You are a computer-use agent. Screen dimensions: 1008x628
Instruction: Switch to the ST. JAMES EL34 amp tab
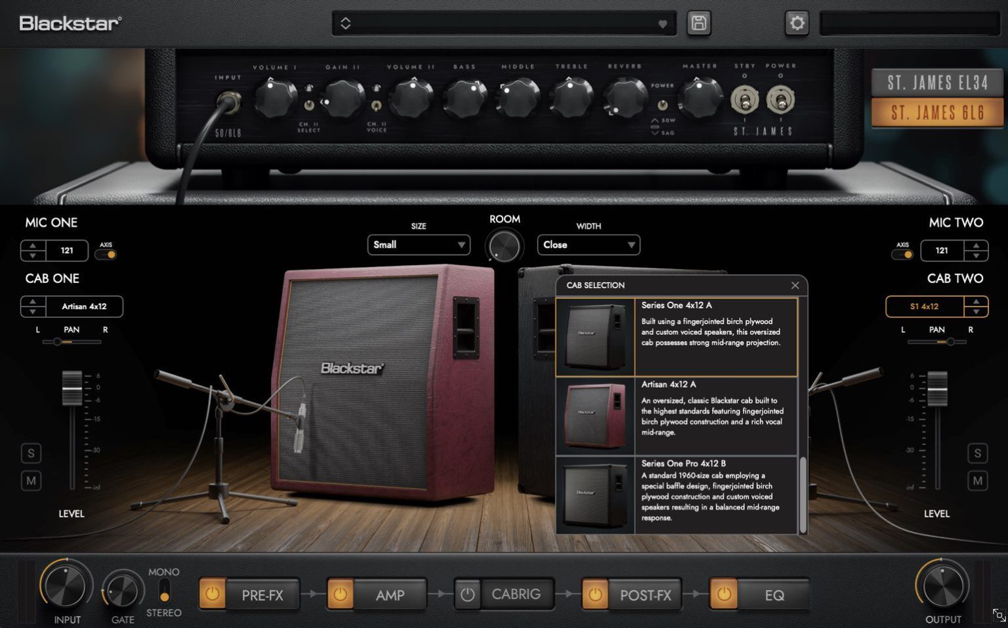pos(936,82)
